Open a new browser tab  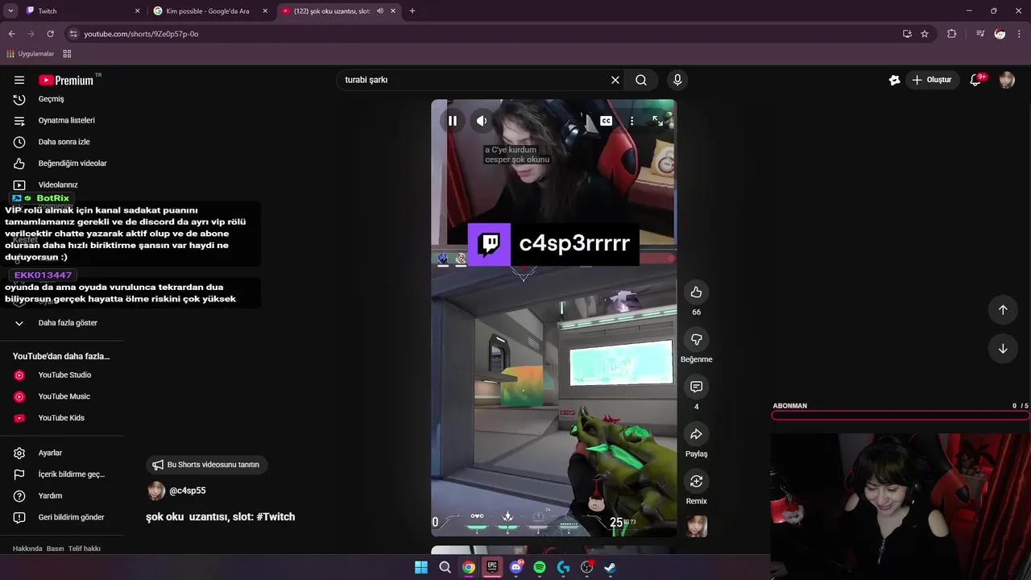412,11
